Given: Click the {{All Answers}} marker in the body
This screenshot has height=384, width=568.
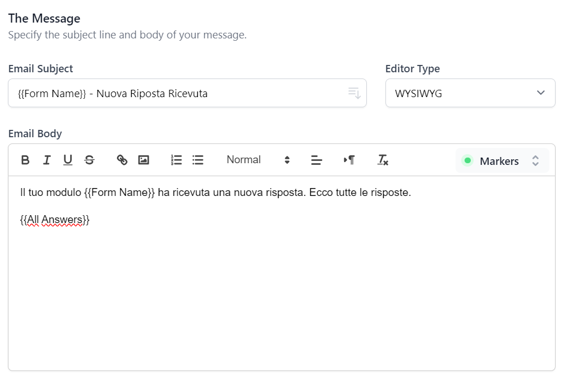Looking at the screenshot, I should click(x=55, y=220).
